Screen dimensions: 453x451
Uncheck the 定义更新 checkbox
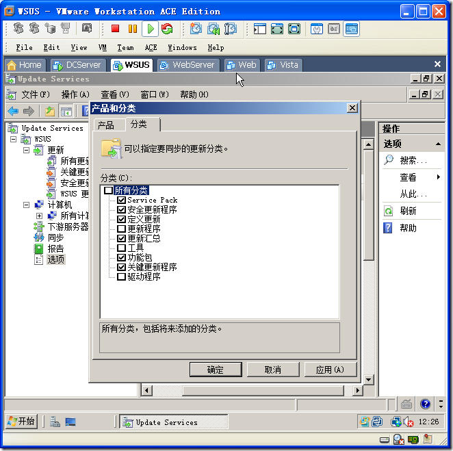coord(121,219)
